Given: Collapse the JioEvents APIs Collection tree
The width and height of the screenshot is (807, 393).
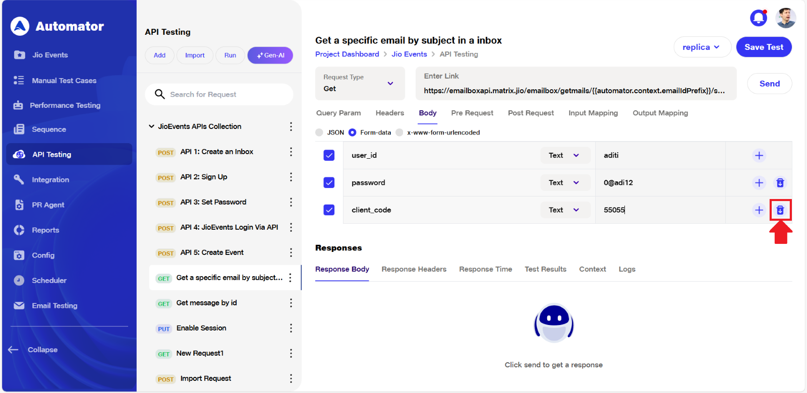Looking at the screenshot, I should coord(151,126).
